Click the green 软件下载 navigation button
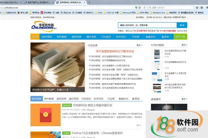 pos(180,37)
